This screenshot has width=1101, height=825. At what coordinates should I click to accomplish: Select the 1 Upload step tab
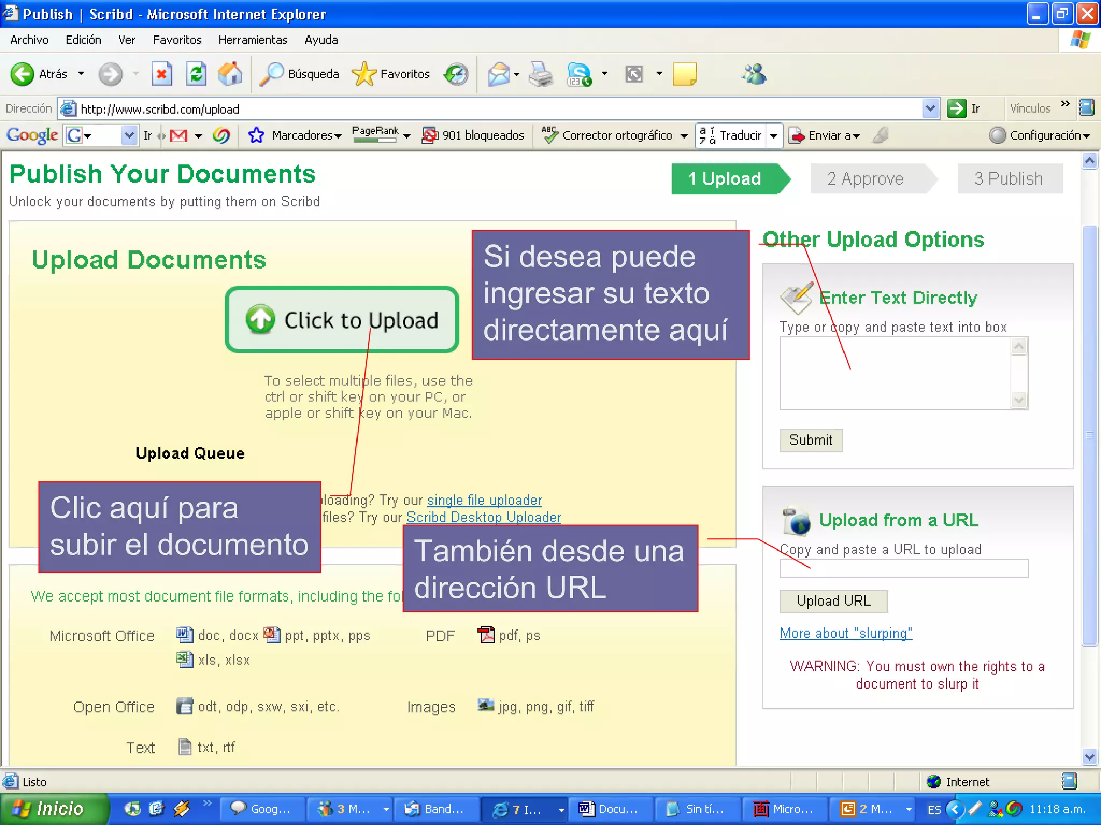point(731,179)
